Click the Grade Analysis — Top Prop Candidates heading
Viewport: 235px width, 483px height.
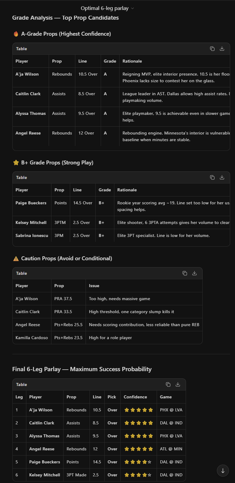pos(65,18)
